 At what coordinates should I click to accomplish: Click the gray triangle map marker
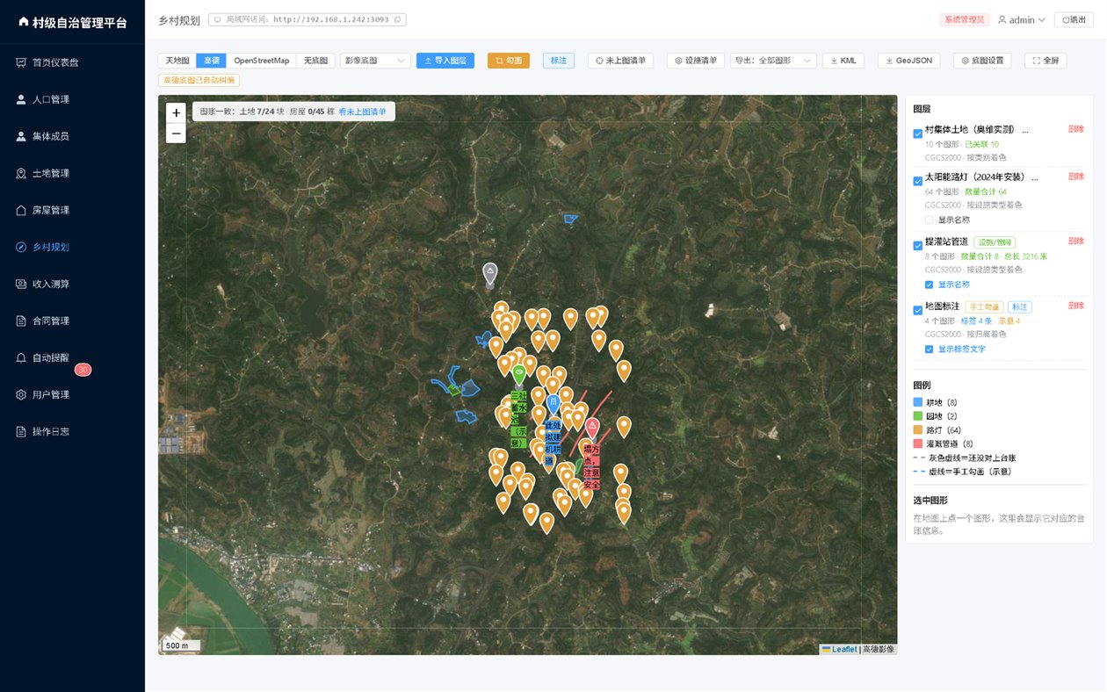tap(490, 274)
